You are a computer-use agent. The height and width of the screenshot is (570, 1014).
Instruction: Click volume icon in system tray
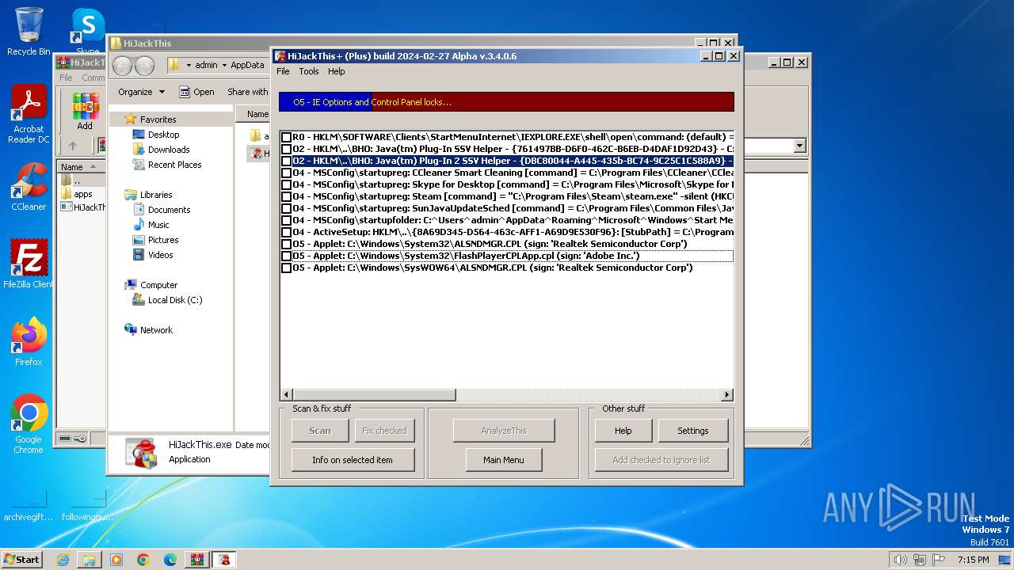(900, 560)
